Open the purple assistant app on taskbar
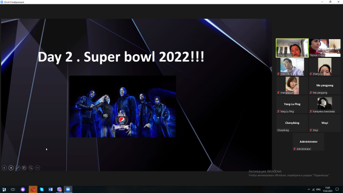Screen dimensions: 343x193 (23, 189)
